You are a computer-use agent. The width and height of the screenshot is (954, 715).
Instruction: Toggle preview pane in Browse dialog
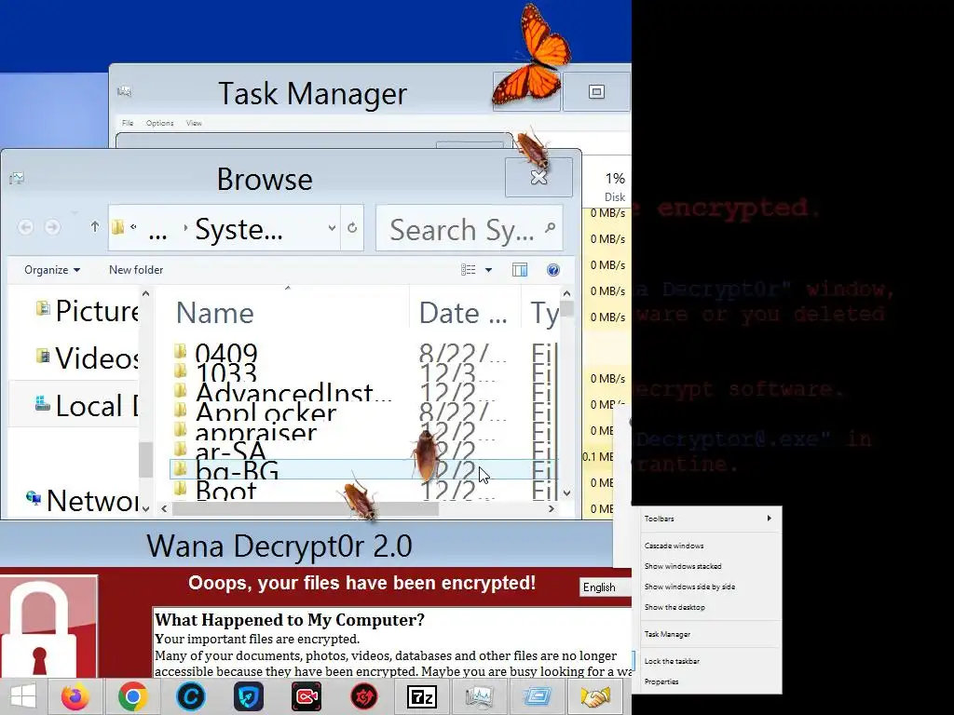click(x=520, y=270)
